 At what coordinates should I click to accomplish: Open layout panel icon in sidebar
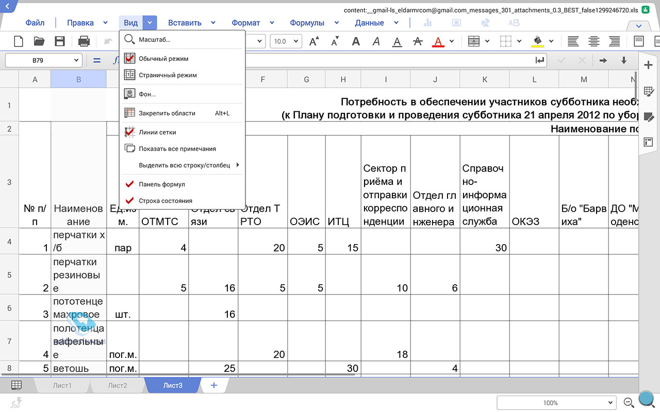pyautogui.click(x=649, y=143)
